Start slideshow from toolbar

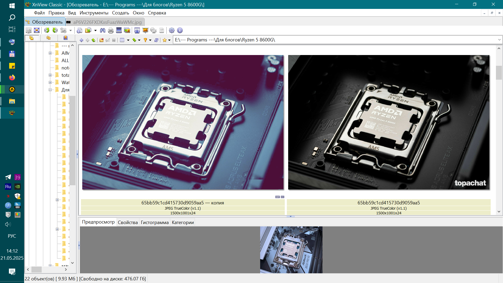coord(145,30)
